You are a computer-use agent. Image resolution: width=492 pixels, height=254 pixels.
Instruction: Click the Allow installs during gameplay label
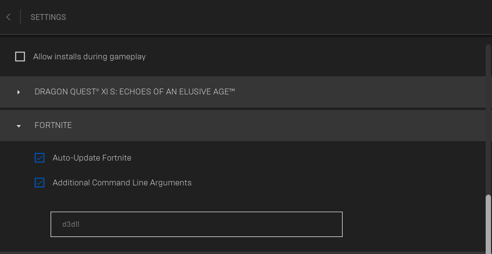[x=89, y=57]
